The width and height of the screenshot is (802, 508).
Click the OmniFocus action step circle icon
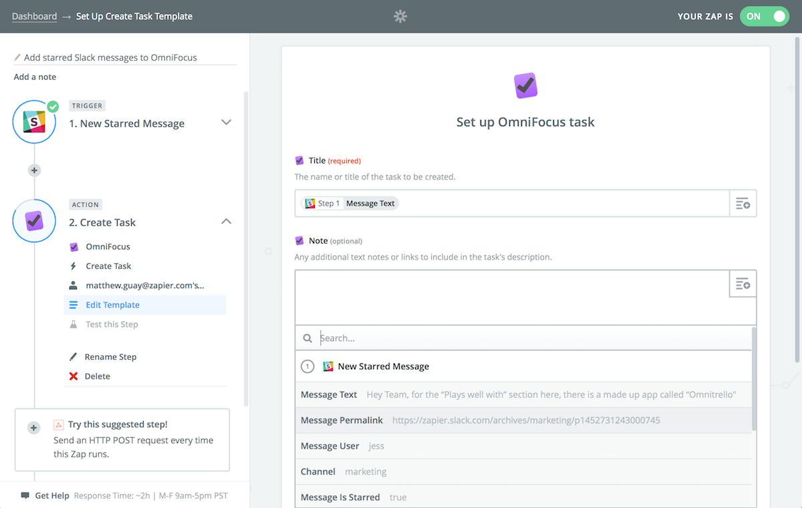click(34, 221)
